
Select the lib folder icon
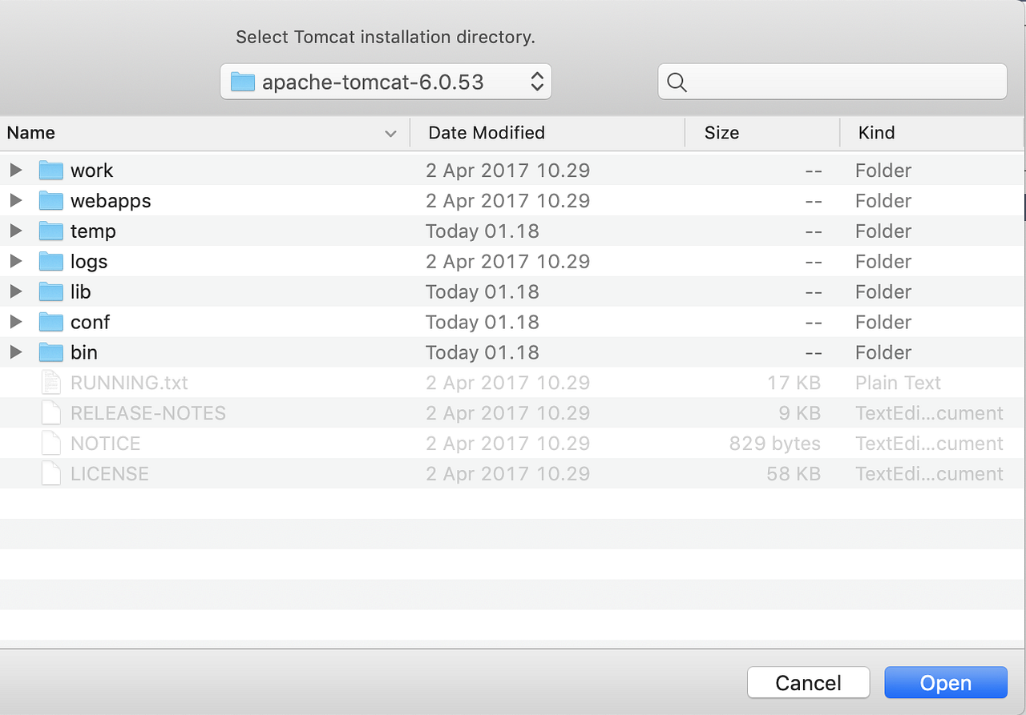[51, 292]
